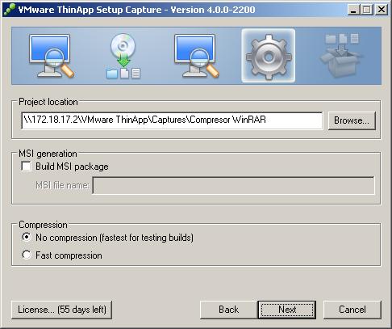392x329 pixels.
Task: Cancel the setup capture
Action: [352, 310]
